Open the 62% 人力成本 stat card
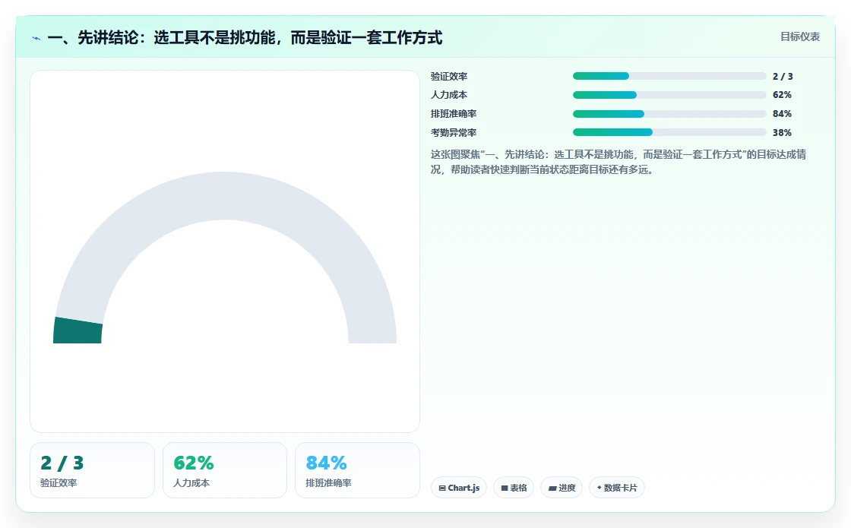Image resolution: width=851 pixels, height=528 pixels. [x=225, y=470]
